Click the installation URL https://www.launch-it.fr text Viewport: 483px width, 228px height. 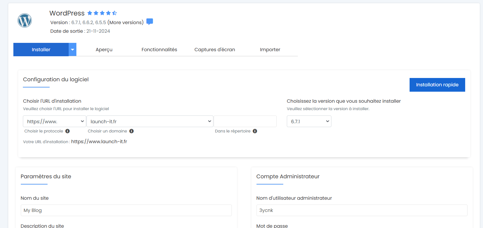point(99,142)
